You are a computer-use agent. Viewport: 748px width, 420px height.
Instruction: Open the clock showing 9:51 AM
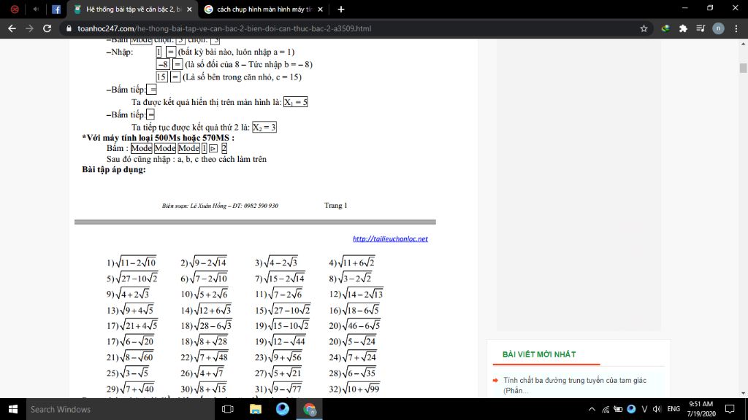pyautogui.click(x=701, y=409)
